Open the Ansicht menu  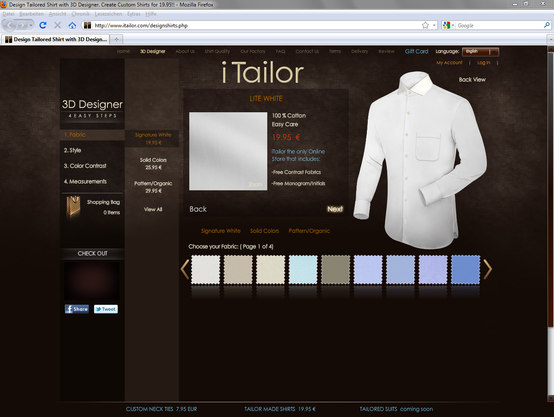tap(58, 14)
